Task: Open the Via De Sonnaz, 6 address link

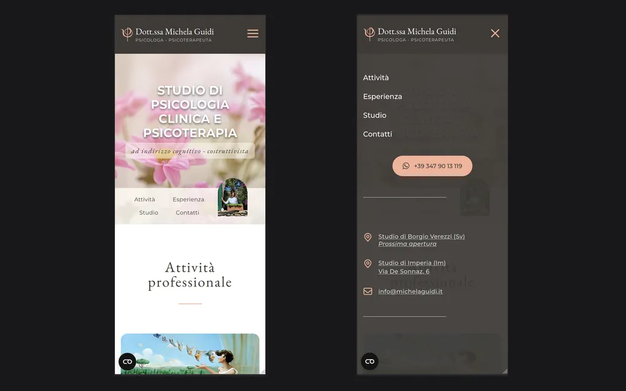Action: [403, 271]
